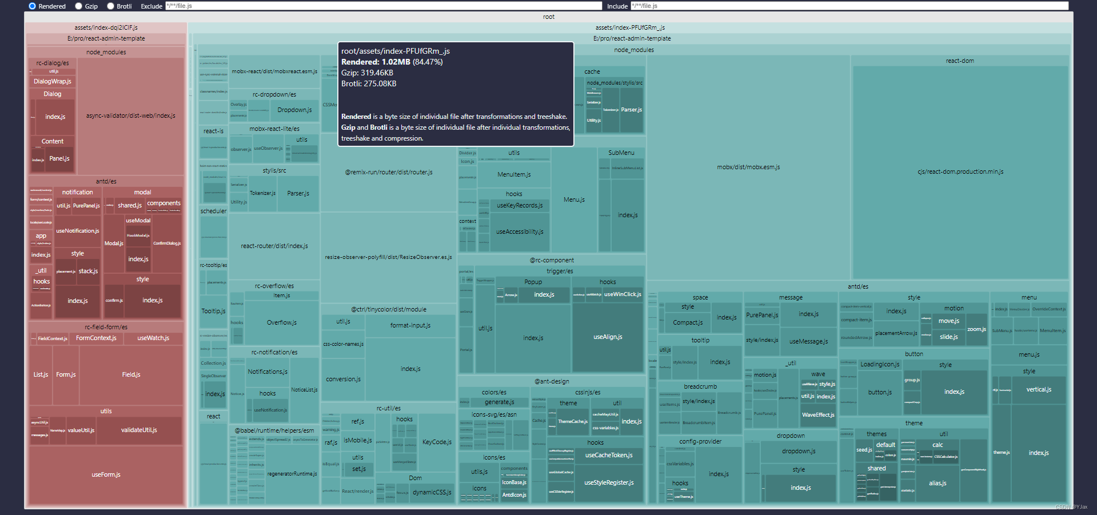The height and width of the screenshot is (515, 1097).
Task: Select the Menu.js block
Action: 574,200
